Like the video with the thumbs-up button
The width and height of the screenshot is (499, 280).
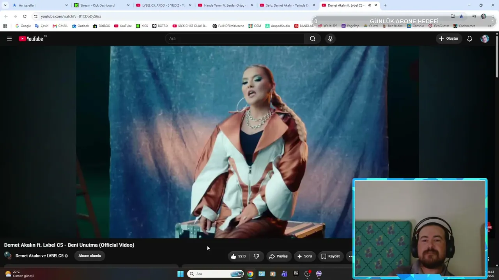[x=238, y=256]
